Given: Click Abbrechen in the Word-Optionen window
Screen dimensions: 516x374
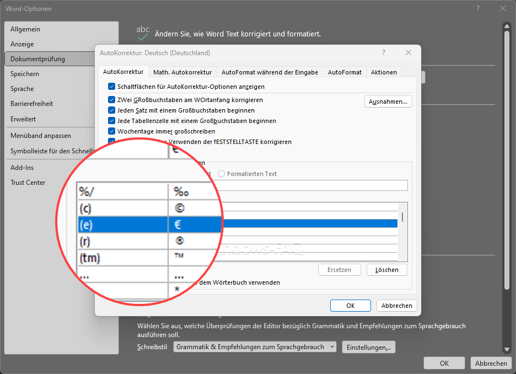Looking at the screenshot, I should pyautogui.click(x=491, y=363).
